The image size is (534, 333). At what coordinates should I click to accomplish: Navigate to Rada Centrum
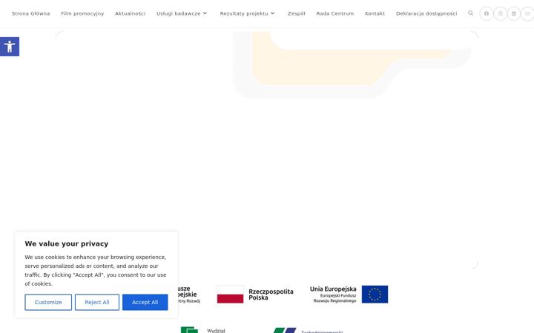(335, 13)
